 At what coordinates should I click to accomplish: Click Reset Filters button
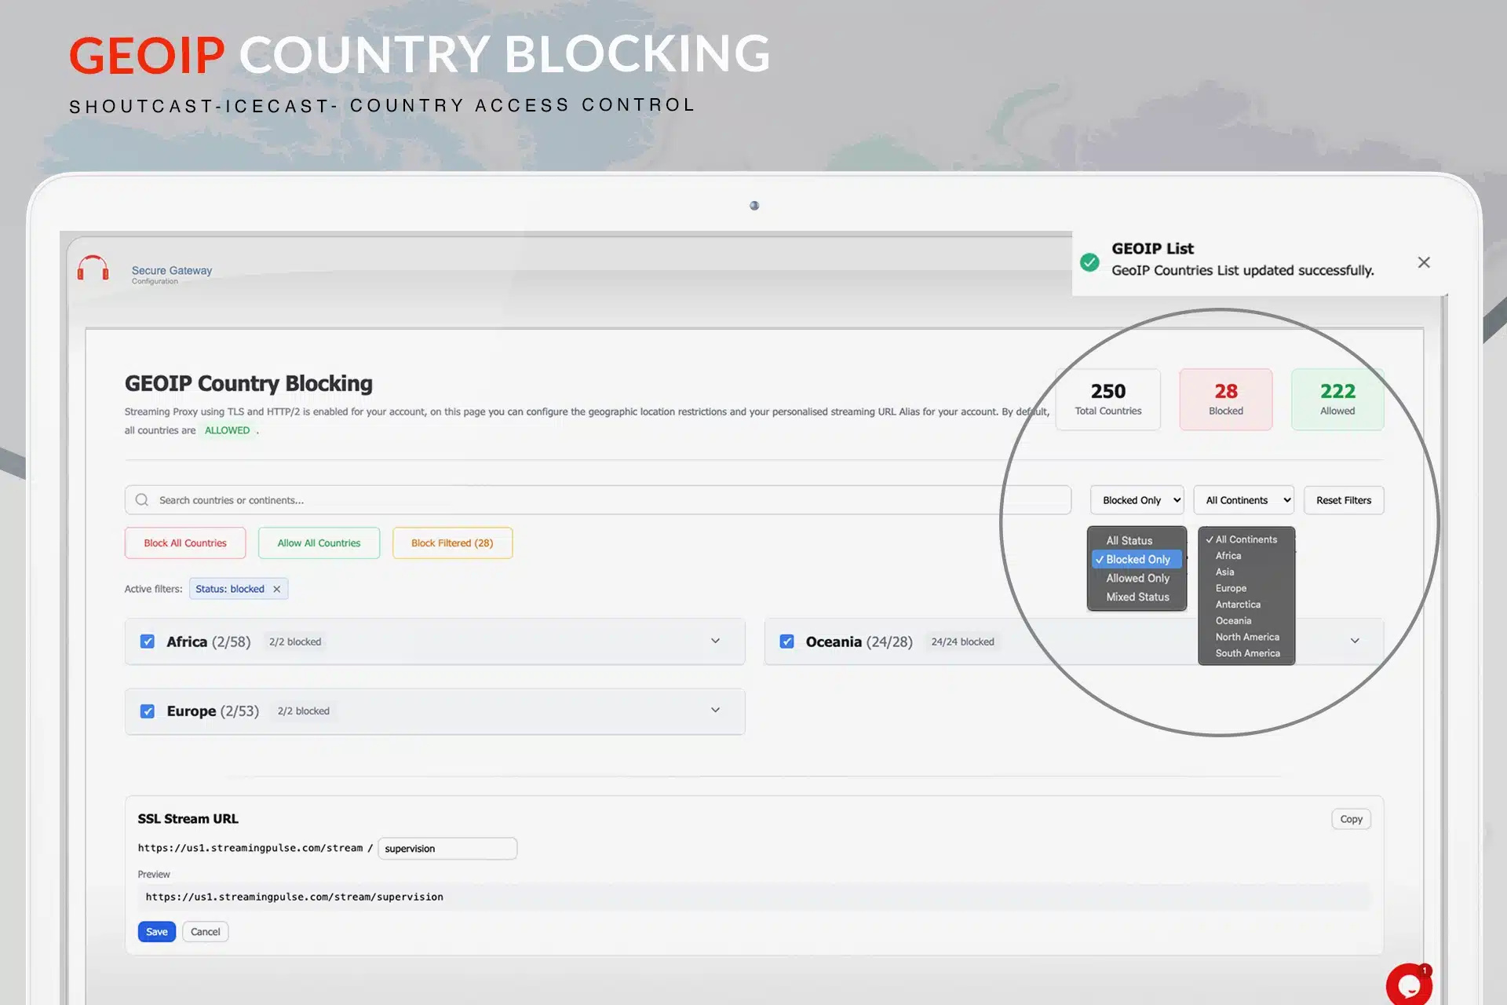coord(1344,500)
